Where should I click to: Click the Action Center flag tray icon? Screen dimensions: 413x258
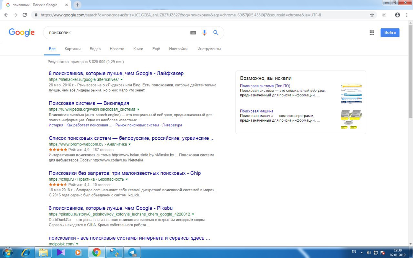[383, 252]
